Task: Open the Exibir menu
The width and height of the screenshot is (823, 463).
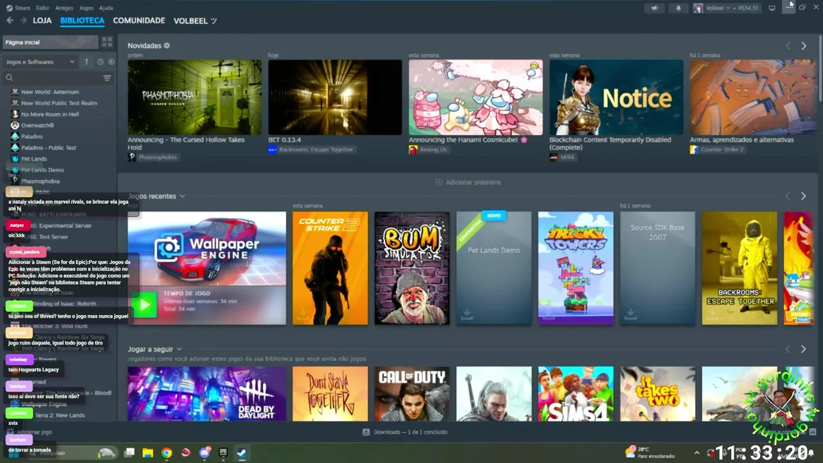Action: 42,8
